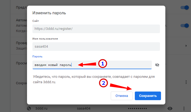Image resolution: width=191 pixels, height=112 pixels.
Task: Open three-dot menu in 3ddd.ru row
Action: (x=184, y=108)
